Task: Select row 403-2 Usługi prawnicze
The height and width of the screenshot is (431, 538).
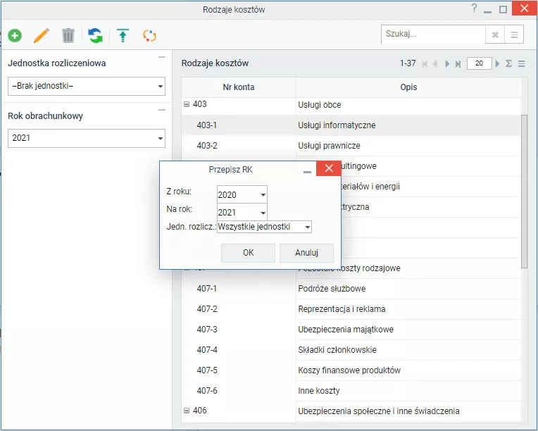Action: point(351,146)
